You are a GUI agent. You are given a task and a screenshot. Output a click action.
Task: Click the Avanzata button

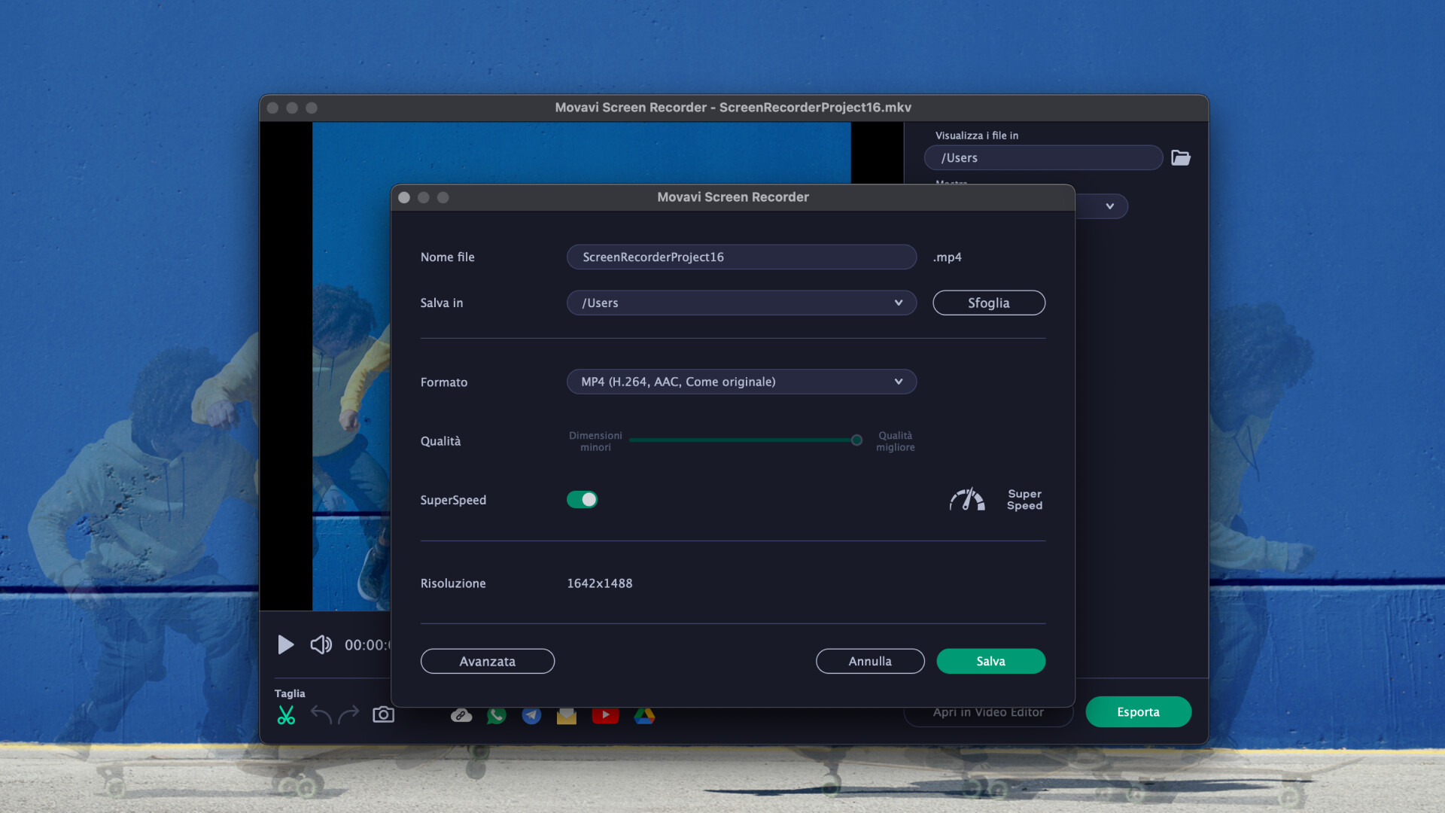click(487, 661)
